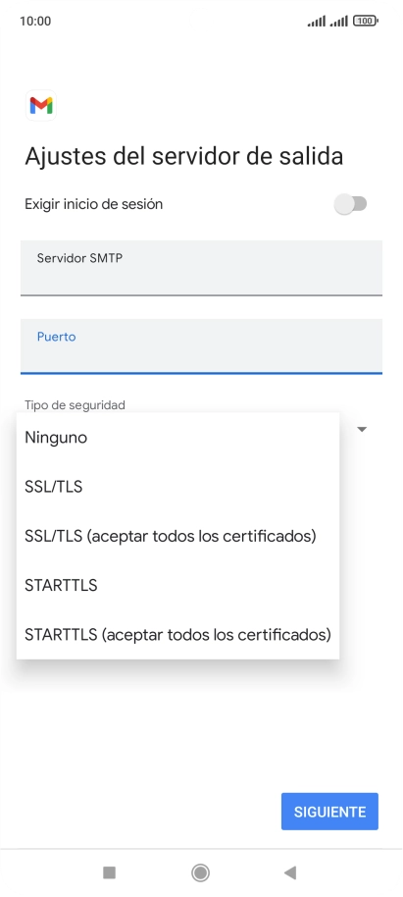The height and width of the screenshot is (897, 403).
Task: Focus the Puerto input field
Action: (201, 346)
